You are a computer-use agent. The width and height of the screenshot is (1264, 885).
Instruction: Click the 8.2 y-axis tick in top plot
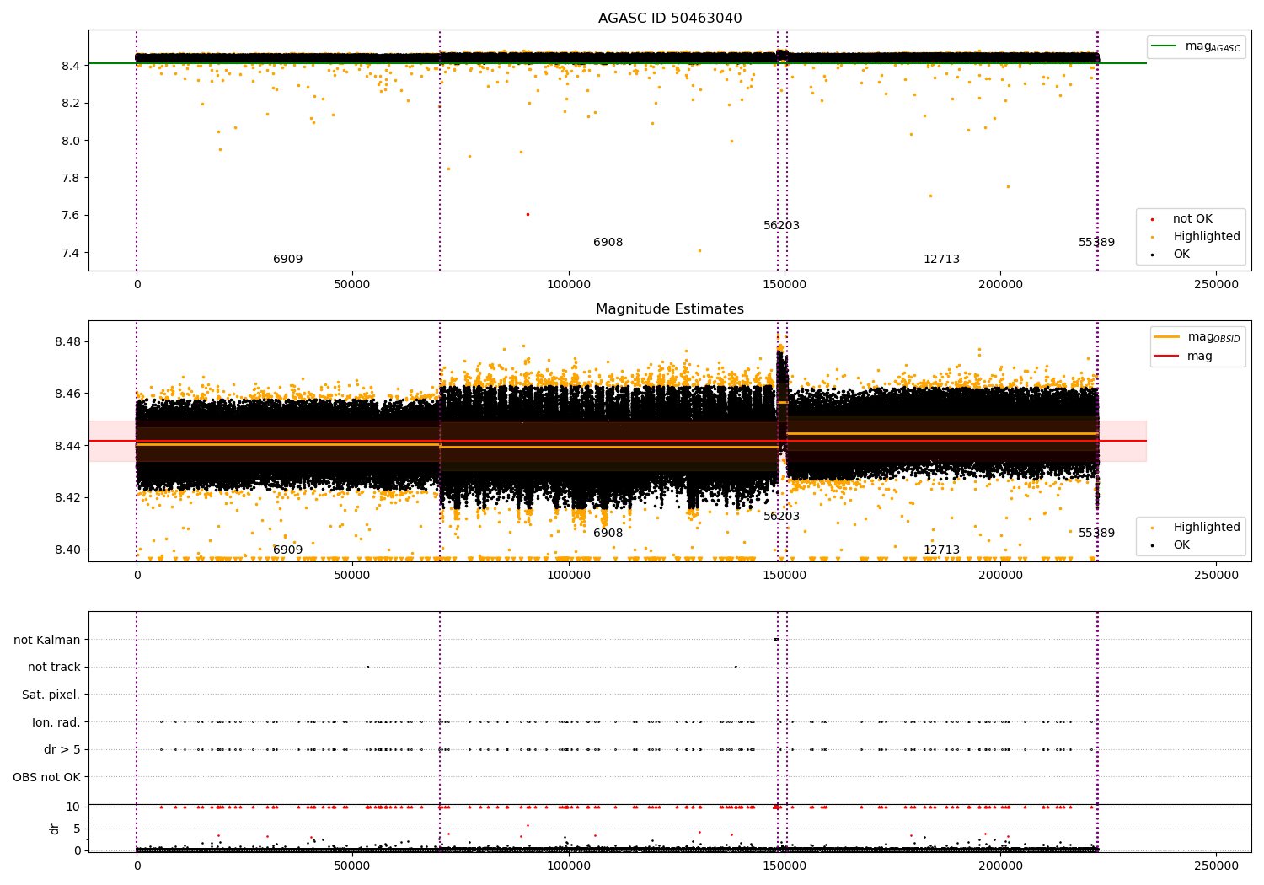click(71, 103)
